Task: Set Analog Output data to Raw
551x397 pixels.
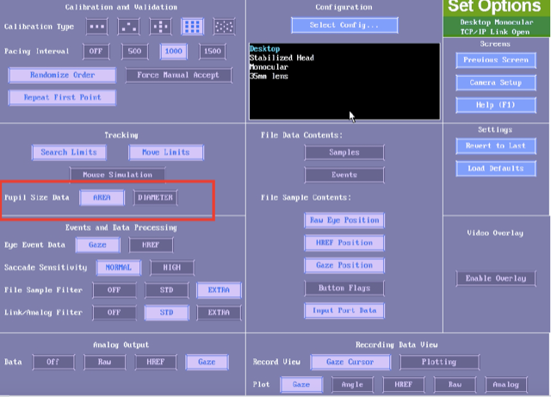Action: pos(105,363)
